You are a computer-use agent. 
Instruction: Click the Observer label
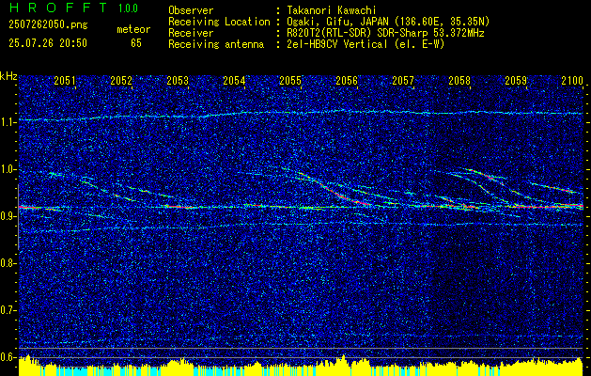191,10
